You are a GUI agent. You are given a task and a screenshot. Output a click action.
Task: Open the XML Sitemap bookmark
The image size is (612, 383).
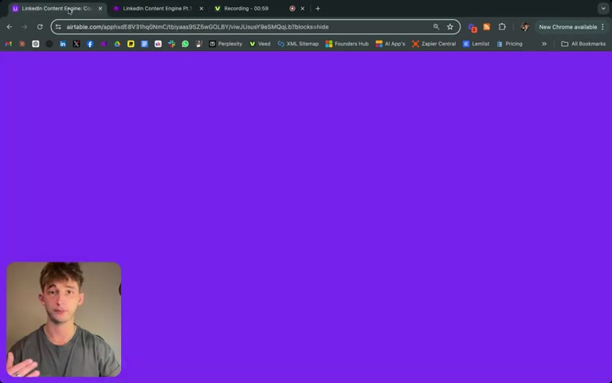[x=298, y=44]
